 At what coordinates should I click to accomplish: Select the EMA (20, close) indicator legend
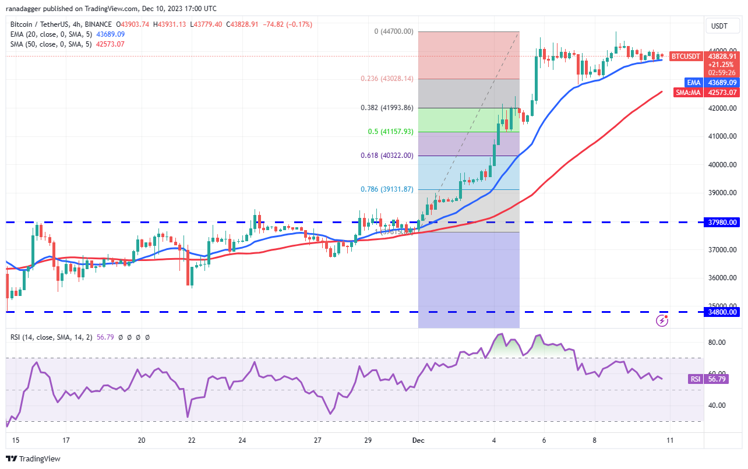click(x=51, y=34)
